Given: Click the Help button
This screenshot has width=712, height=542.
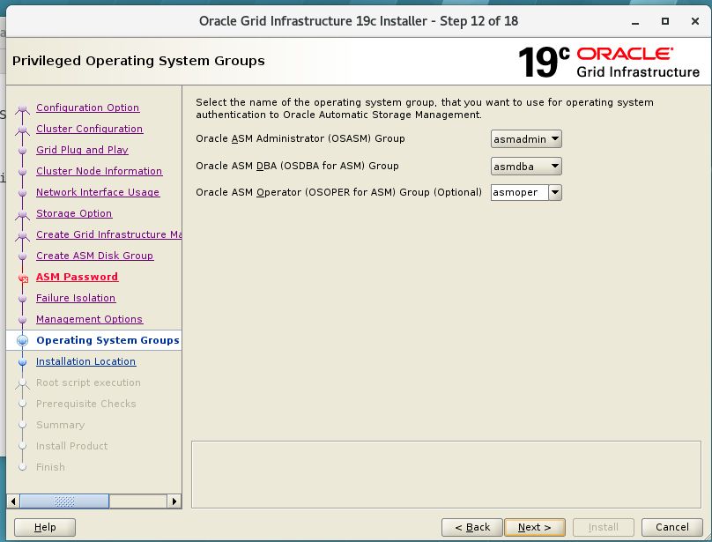Looking at the screenshot, I should click(45, 527).
